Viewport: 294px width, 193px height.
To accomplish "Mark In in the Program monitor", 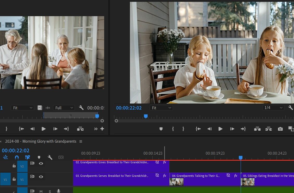I will pyautogui.click(x=173, y=129).
